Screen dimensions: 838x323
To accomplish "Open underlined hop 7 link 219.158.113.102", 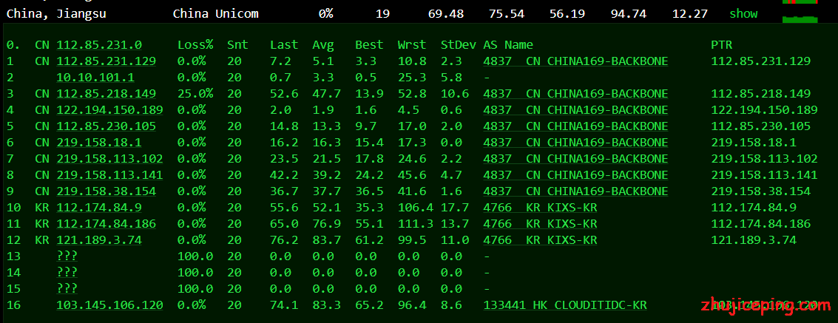I will click(x=110, y=159).
